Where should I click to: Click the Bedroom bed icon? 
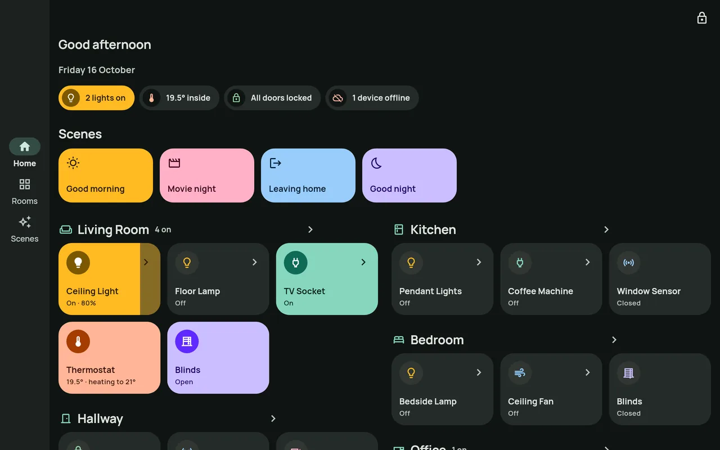pyautogui.click(x=399, y=340)
